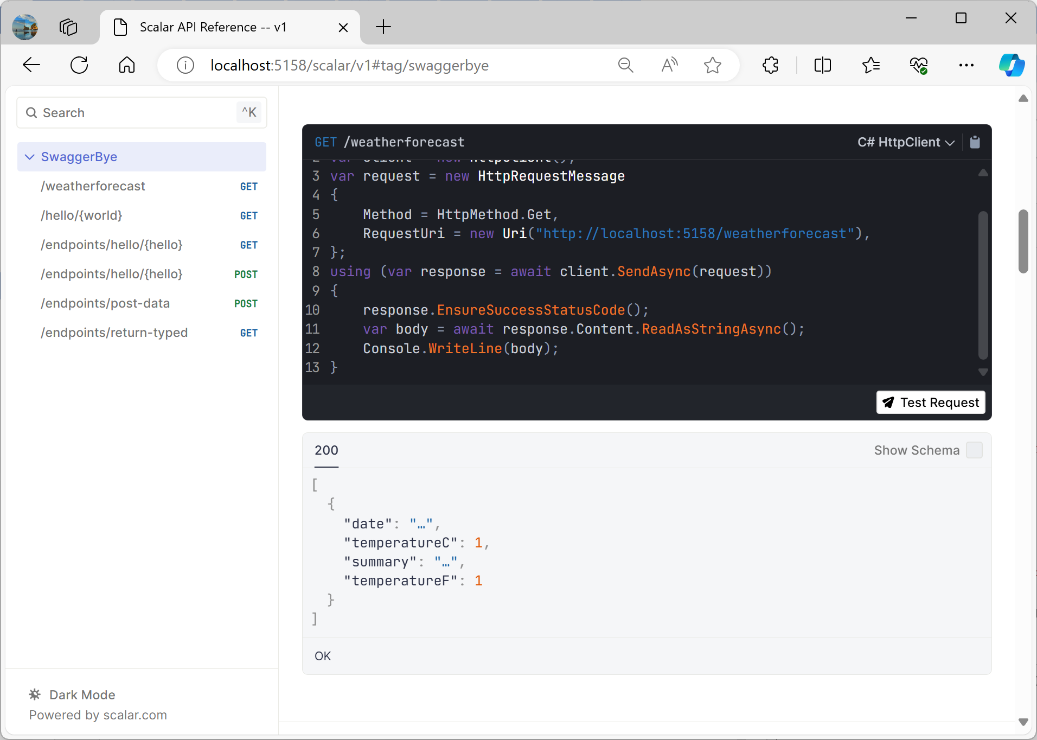Close the Scalar API Reference tab
The image size is (1037, 740).
pyautogui.click(x=343, y=27)
